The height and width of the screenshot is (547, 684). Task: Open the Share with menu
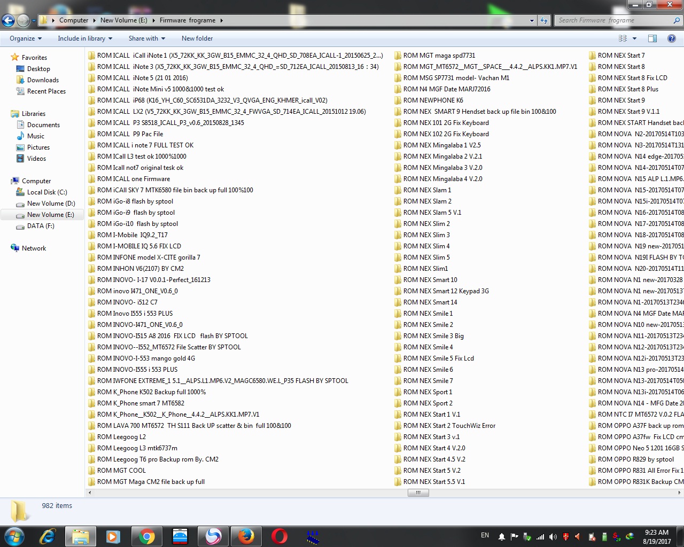coord(147,38)
